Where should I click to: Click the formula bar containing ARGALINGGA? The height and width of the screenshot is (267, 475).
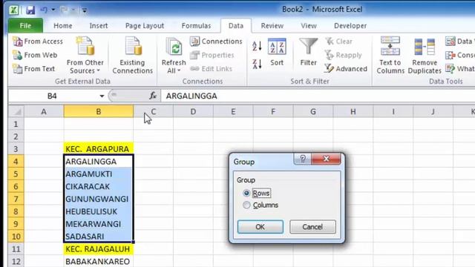click(318, 96)
